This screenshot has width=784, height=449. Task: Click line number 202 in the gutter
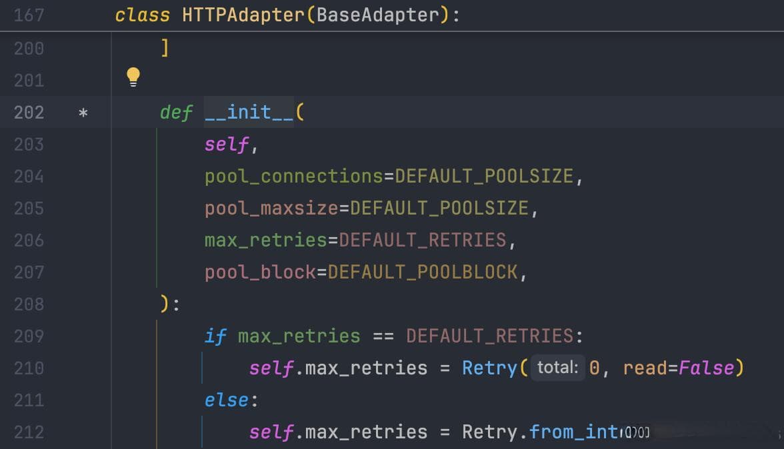(29, 113)
